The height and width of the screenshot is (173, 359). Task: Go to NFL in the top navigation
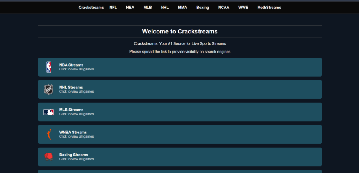point(113,8)
